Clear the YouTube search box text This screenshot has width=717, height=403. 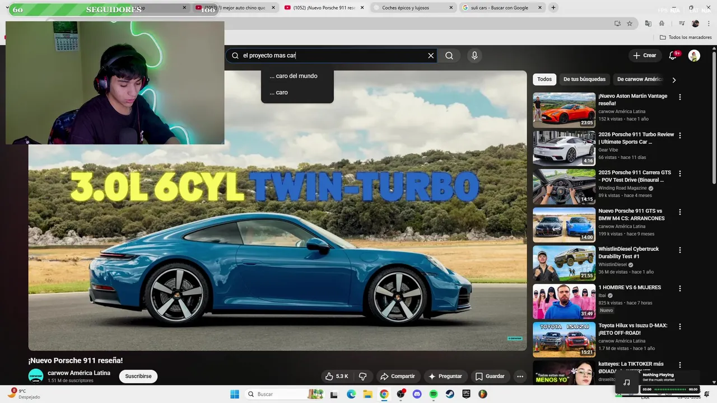coord(431,55)
